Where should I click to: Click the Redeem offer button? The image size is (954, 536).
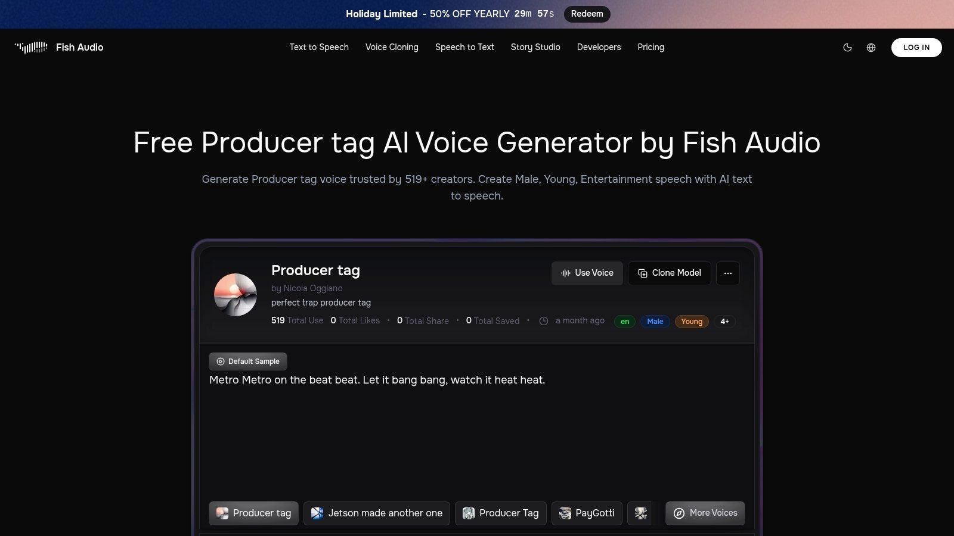pos(587,14)
